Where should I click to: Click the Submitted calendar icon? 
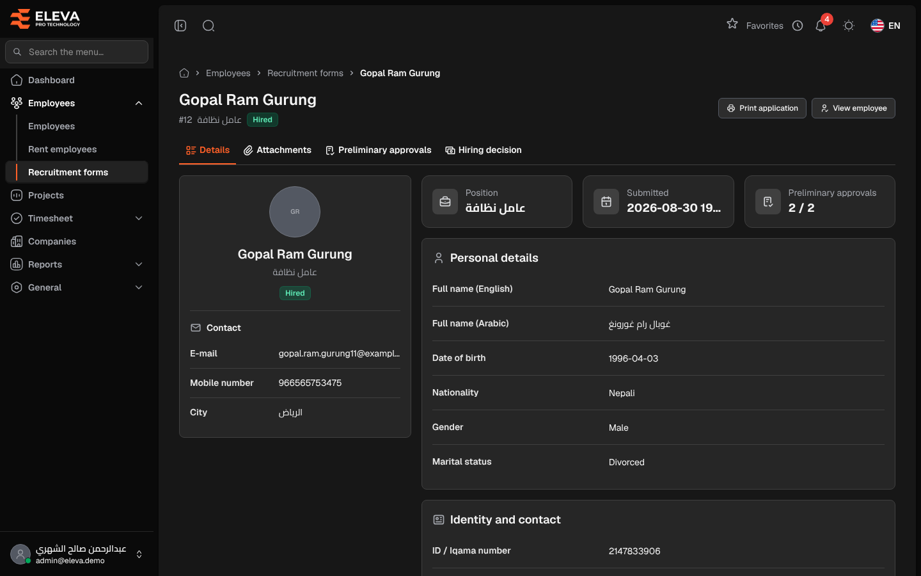pos(606,202)
